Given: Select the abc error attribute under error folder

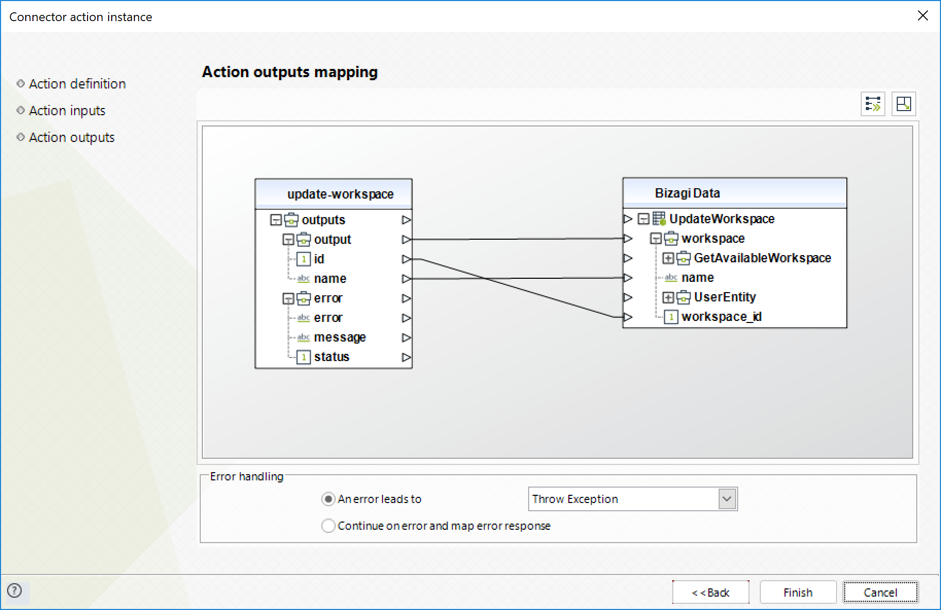Looking at the screenshot, I should [328, 317].
